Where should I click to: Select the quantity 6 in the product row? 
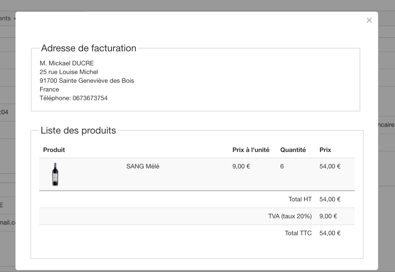282,166
